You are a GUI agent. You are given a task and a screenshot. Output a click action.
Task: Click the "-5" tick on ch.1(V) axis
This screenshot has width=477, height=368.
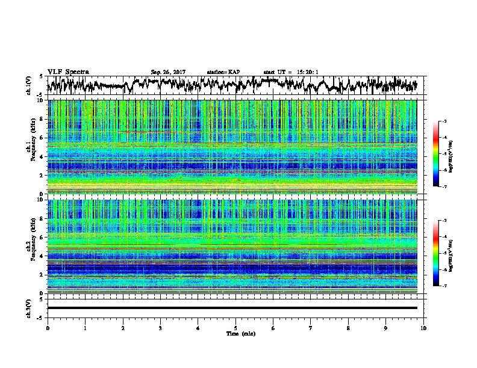(x=40, y=95)
